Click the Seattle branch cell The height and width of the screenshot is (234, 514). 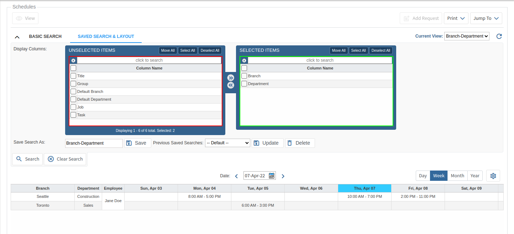click(x=43, y=196)
